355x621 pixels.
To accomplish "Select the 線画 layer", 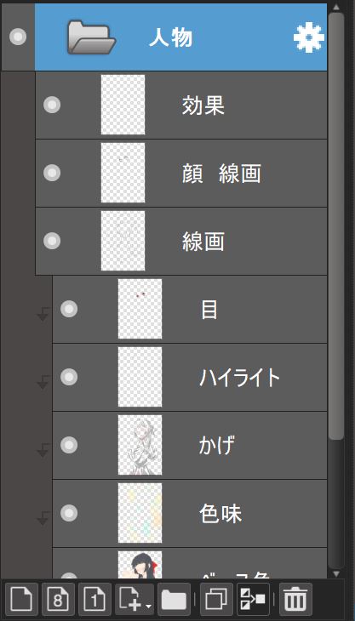I will tap(181, 242).
